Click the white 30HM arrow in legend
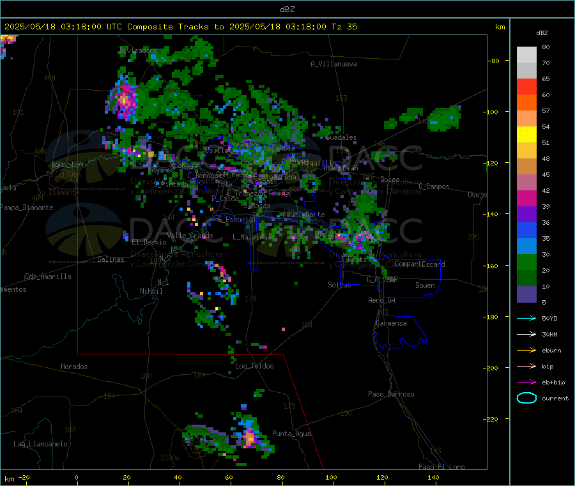 (526, 334)
